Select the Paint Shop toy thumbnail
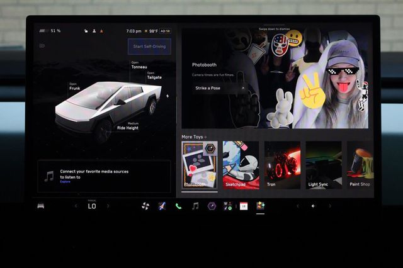The image size is (403, 268). coord(360,165)
